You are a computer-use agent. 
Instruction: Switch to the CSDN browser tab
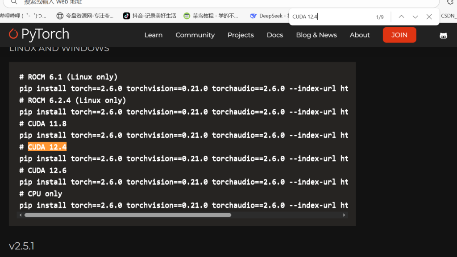click(449, 16)
